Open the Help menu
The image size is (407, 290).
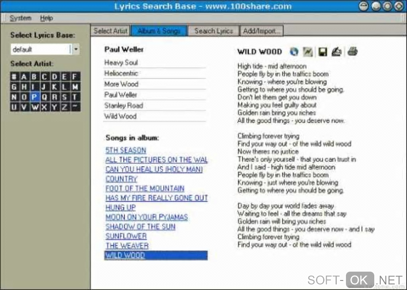(x=46, y=18)
